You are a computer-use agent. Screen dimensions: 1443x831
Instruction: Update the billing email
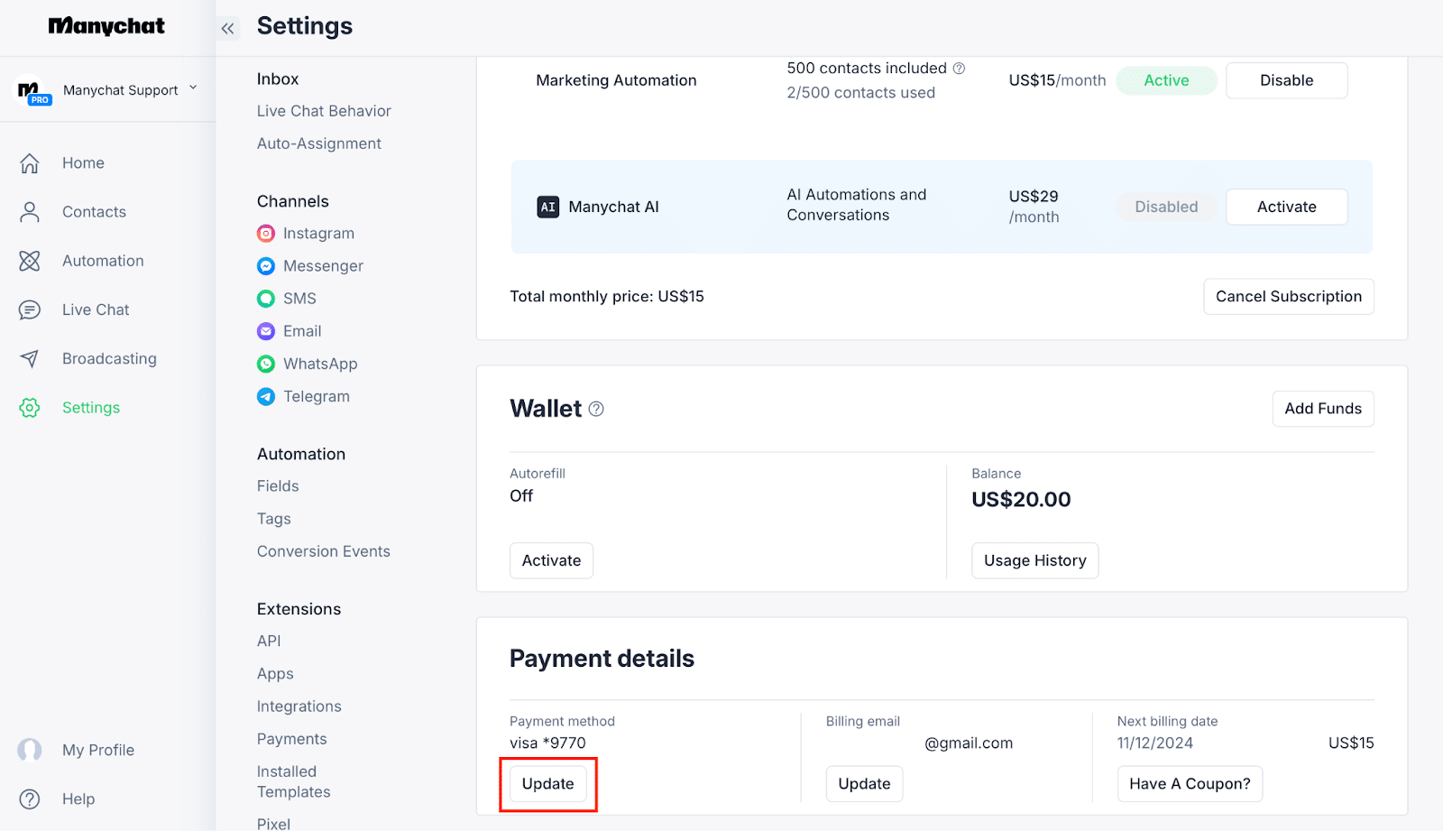(864, 784)
